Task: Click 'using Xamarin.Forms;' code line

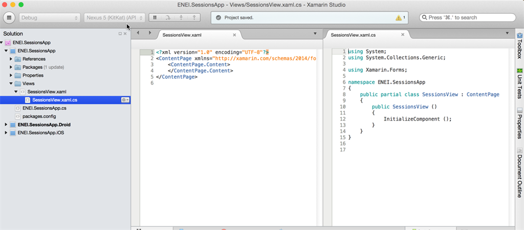Action: pyautogui.click(x=377, y=70)
